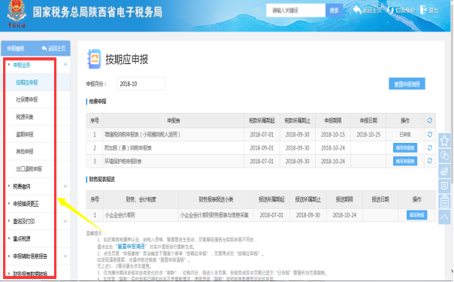The width and height of the screenshot is (454, 282).
Task: Refresh the 增值税纳税申报表 row status
Action: click(430, 134)
